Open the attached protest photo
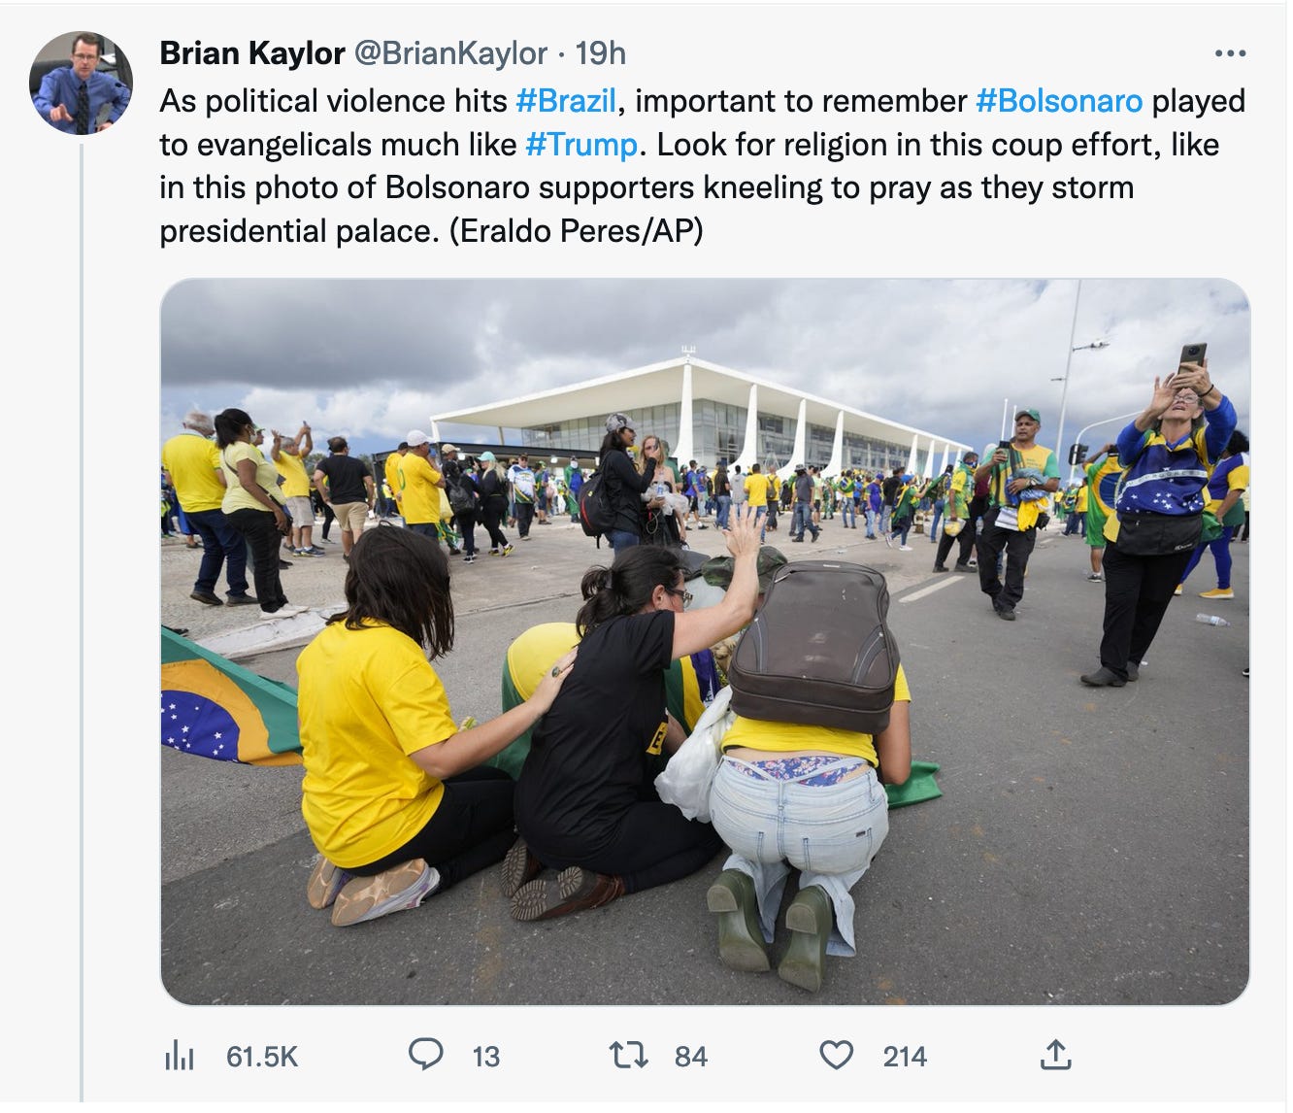Screen dimensions: 1293x1113 (705, 642)
